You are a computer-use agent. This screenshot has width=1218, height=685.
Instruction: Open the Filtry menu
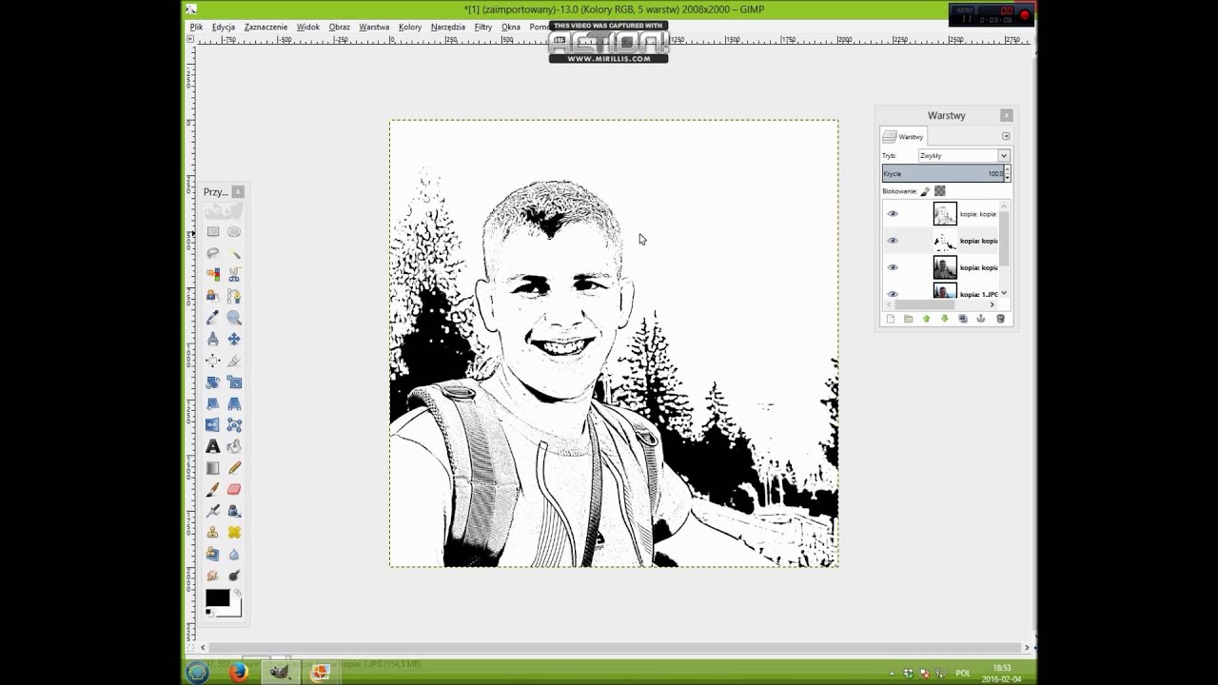483,27
